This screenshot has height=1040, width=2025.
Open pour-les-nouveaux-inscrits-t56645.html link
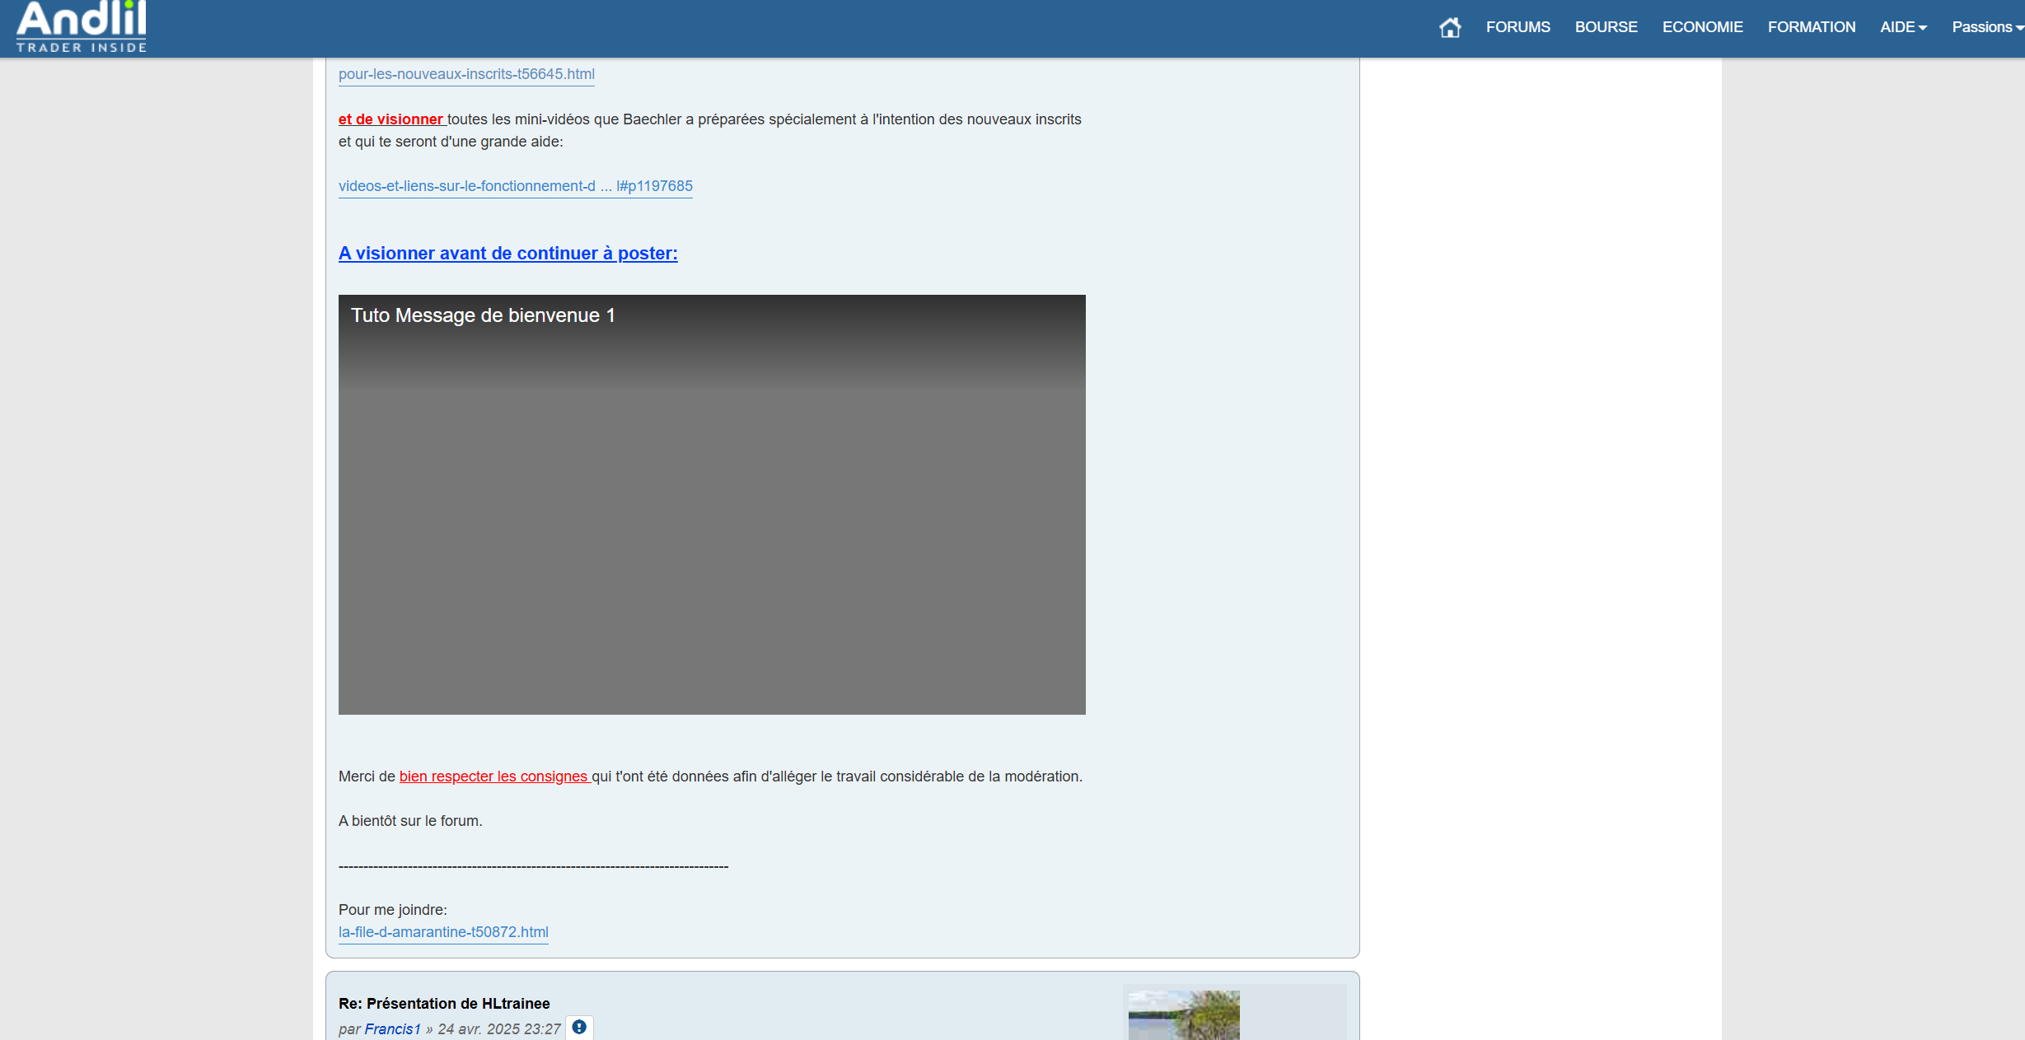pyautogui.click(x=466, y=74)
